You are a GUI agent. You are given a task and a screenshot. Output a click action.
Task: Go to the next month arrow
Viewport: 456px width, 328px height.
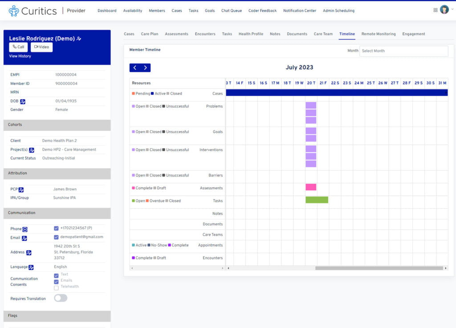coord(146,68)
